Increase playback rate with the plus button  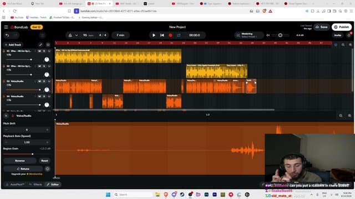click(47, 143)
